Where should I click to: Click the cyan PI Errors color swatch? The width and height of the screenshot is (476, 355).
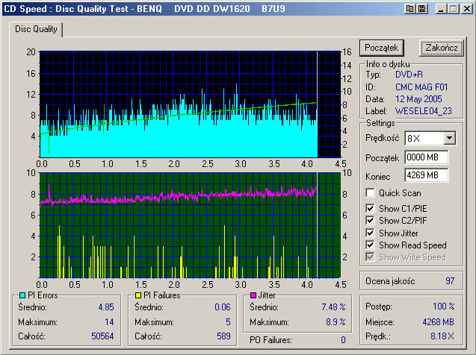22,295
